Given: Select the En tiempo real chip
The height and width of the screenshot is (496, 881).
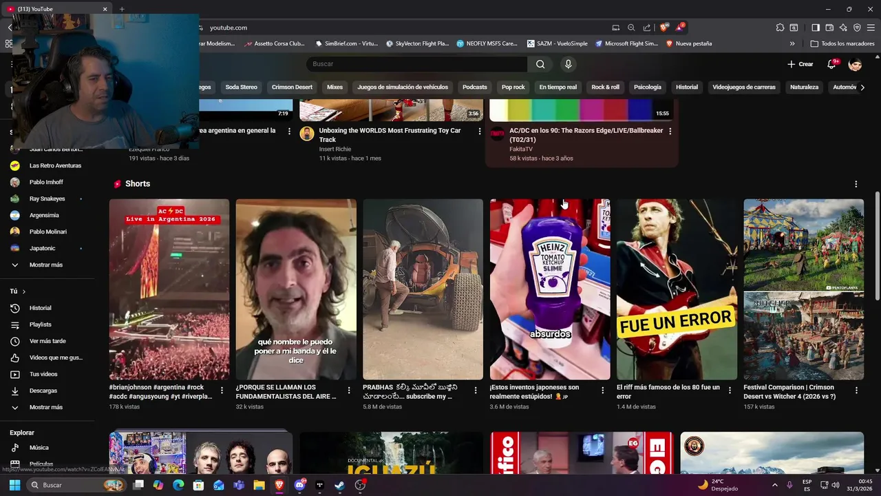Looking at the screenshot, I should point(558,87).
